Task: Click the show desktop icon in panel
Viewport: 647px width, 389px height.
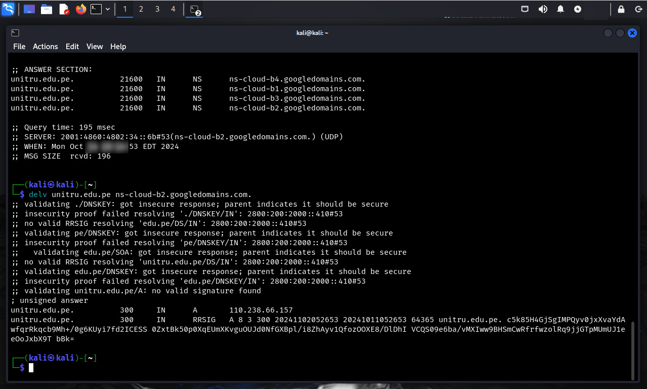Action: [29, 9]
